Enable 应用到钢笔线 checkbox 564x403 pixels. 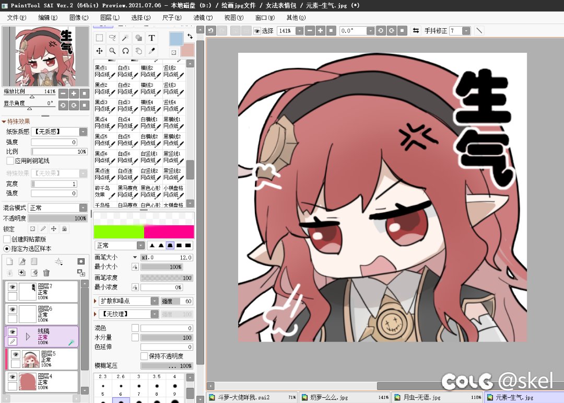pos(10,160)
